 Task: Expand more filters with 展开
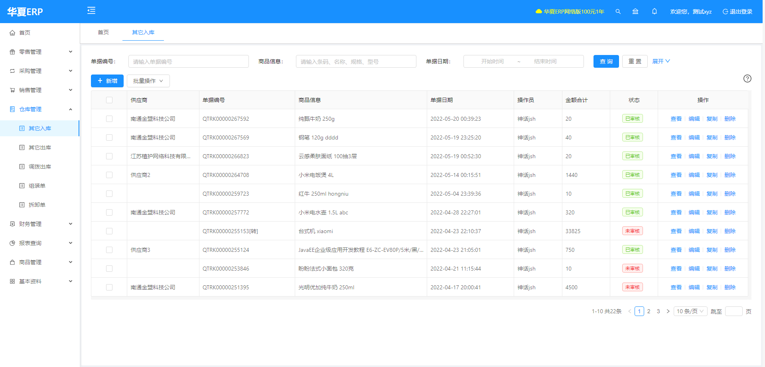(x=661, y=61)
